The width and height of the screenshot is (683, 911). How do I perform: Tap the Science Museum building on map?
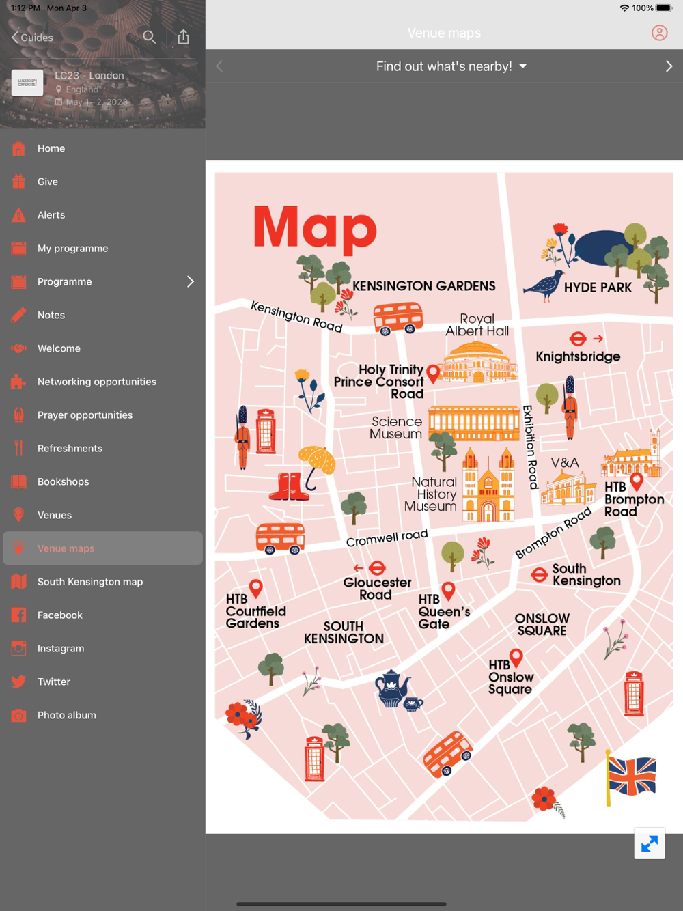474,423
